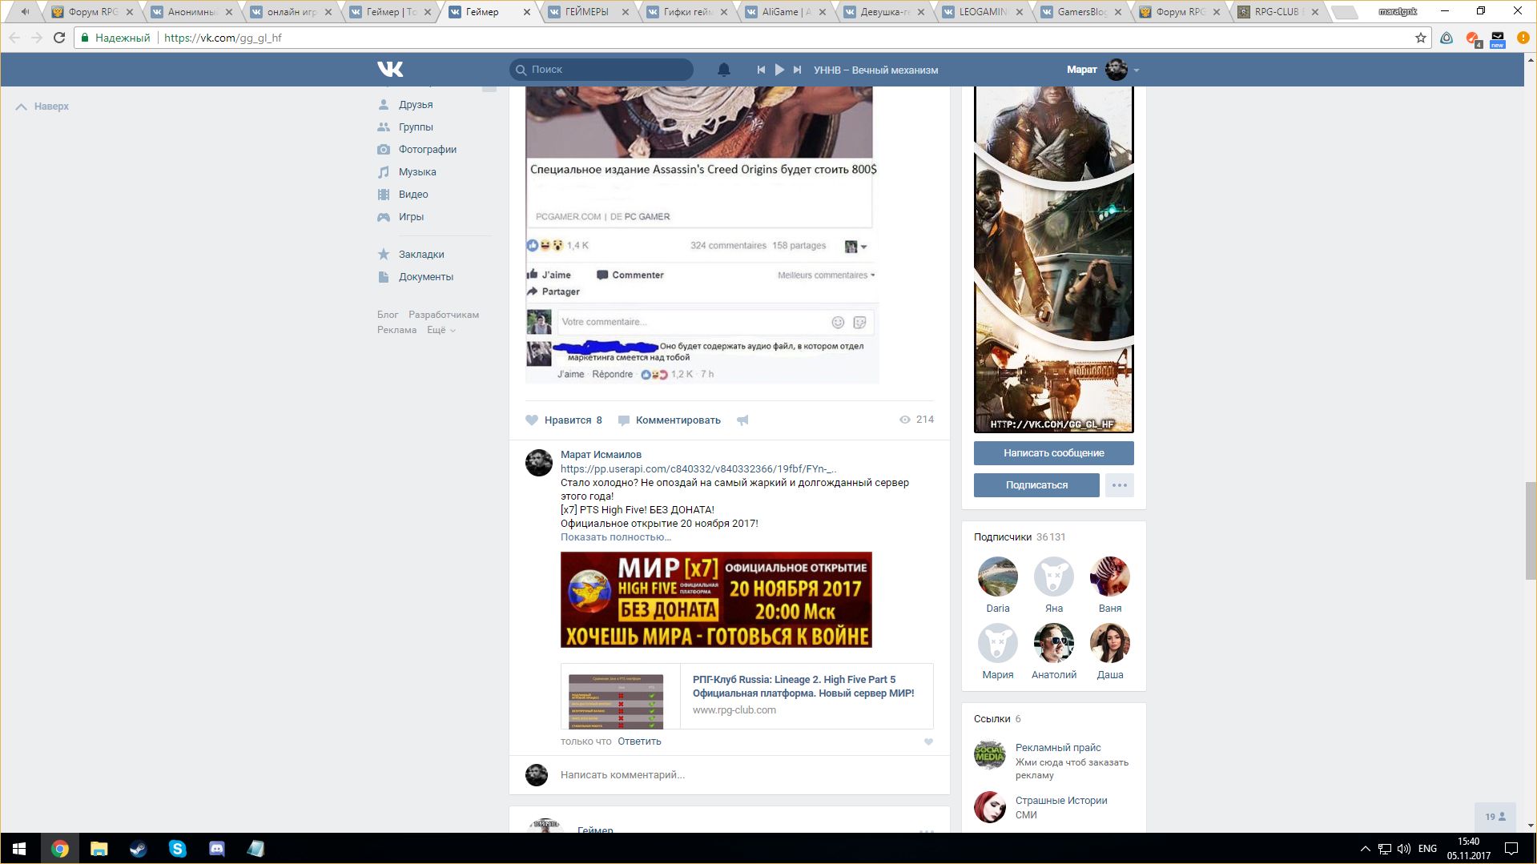Open the РПГ-Клуб Russia Lineage 2 link card
Image resolution: width=1537 pixels, height=864 pixels.
[x=747, y=696]
